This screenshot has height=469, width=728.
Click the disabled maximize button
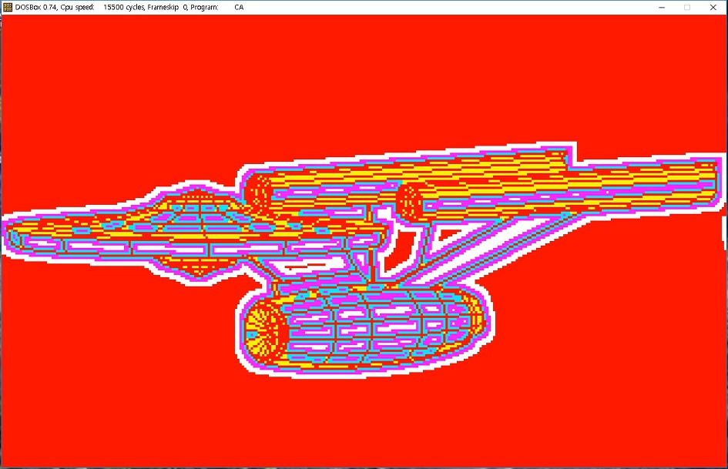pos(687,8)
